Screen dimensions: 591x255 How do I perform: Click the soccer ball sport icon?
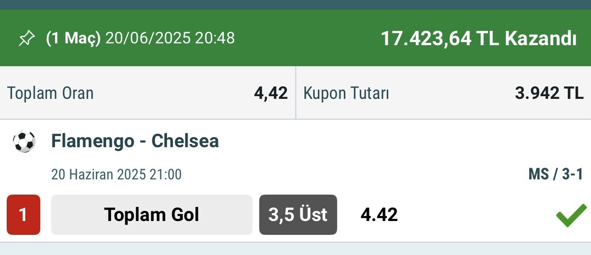[x=24, y=141]
